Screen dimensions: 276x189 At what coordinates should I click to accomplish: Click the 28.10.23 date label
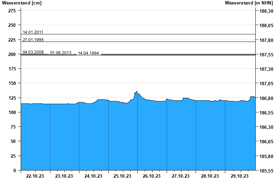pos(210,176)
